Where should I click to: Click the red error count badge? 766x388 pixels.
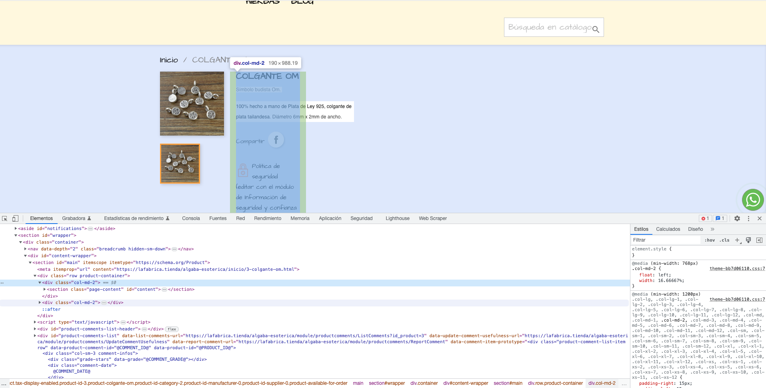click(x=705, y=218)
